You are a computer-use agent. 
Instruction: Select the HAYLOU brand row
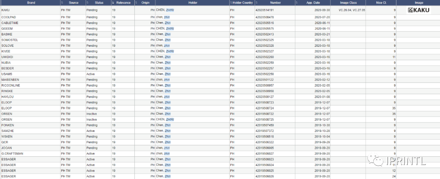220,97
